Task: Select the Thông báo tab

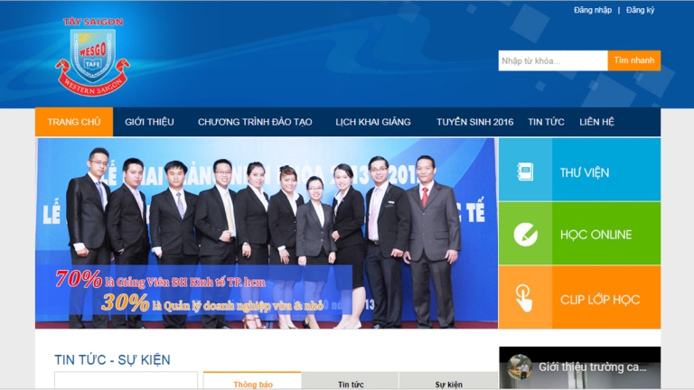Action: coord(252,381)
